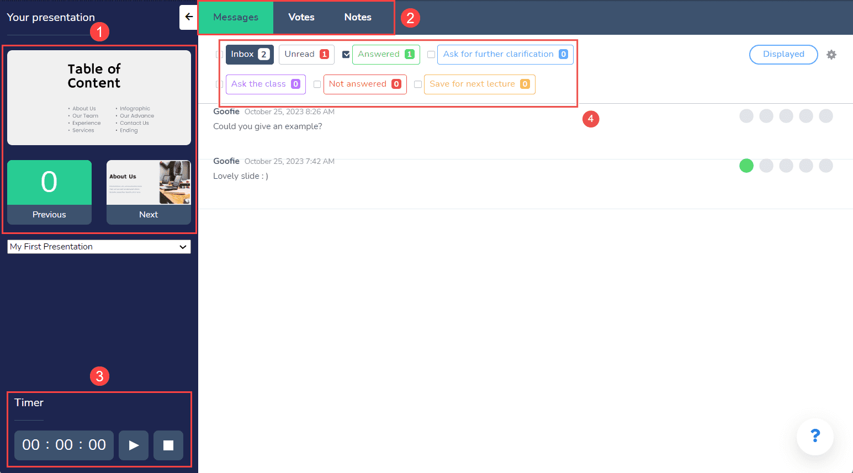Open the settings gear icon
The width and height of the screenshot is (853, 473).
pos(831,55)
